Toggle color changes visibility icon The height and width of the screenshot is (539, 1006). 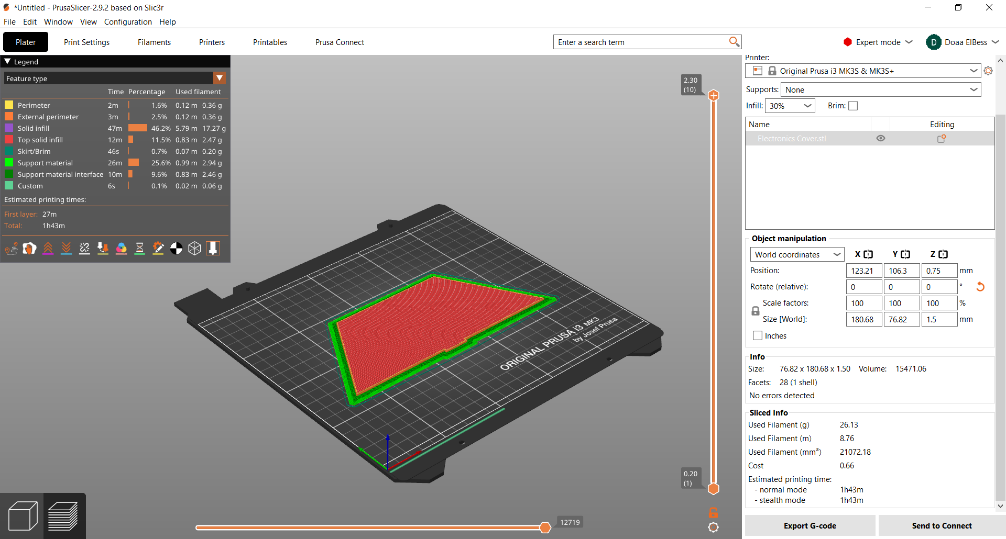click(121, 248)
